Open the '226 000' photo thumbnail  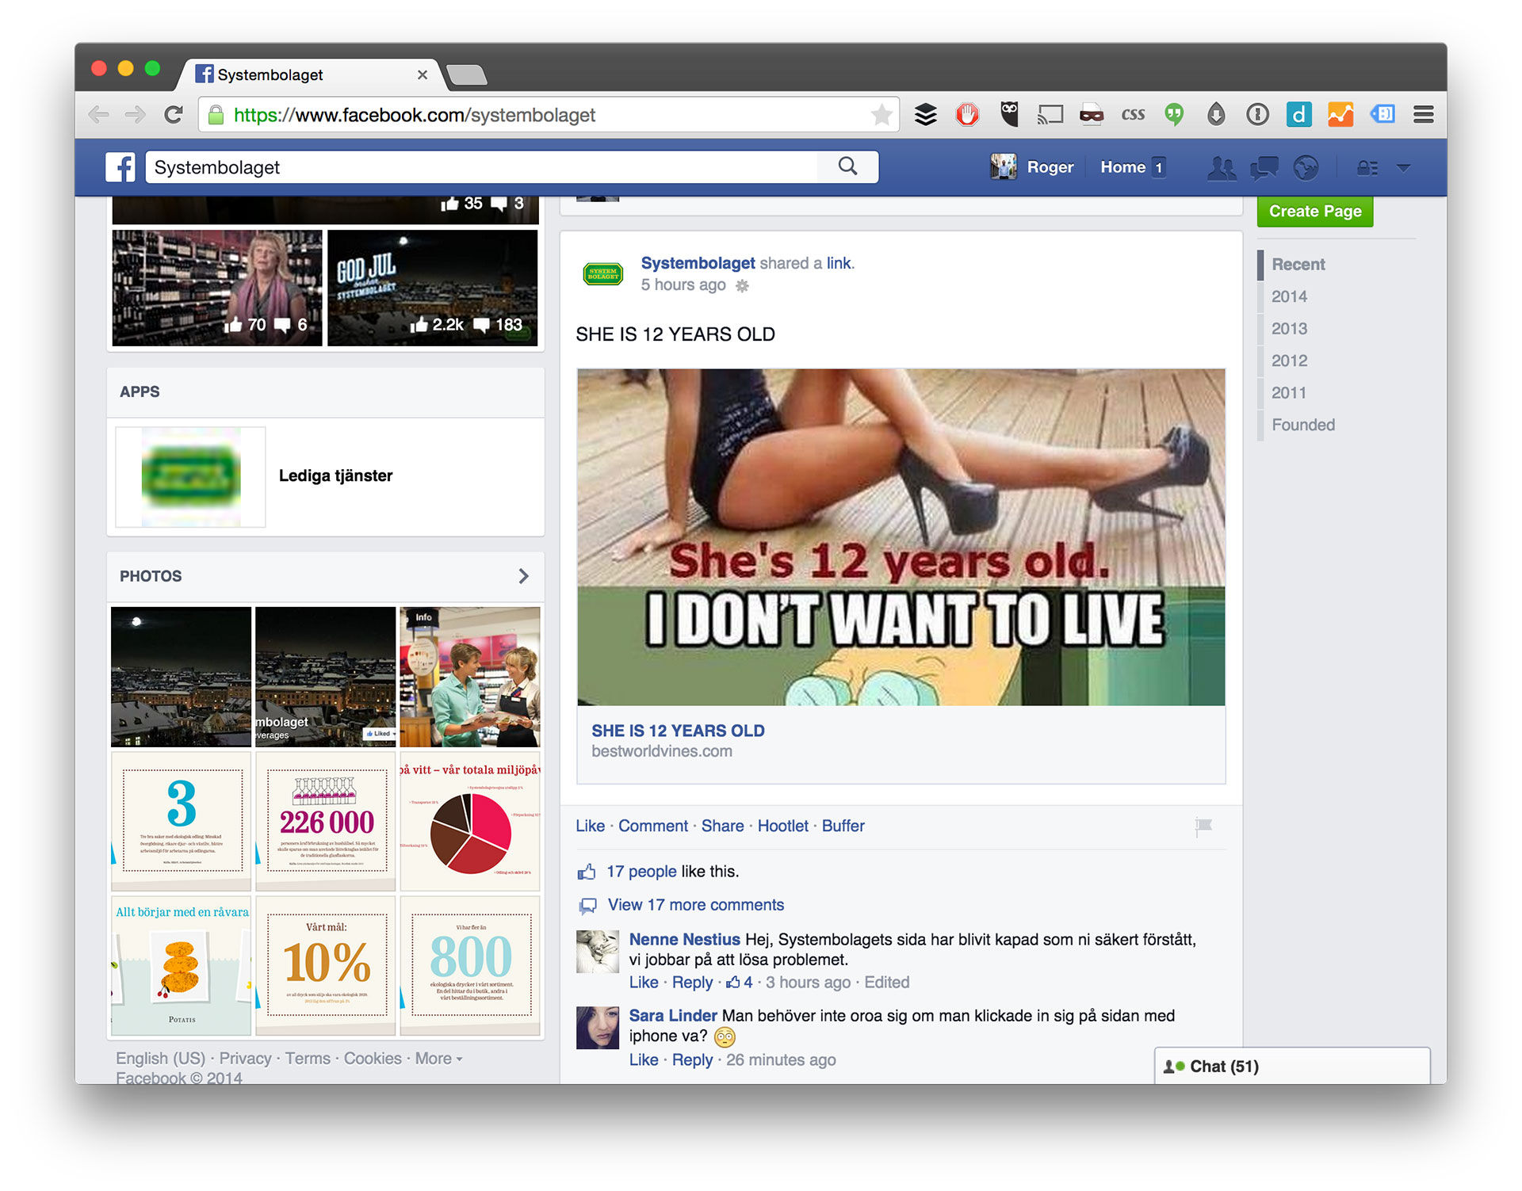325,821
